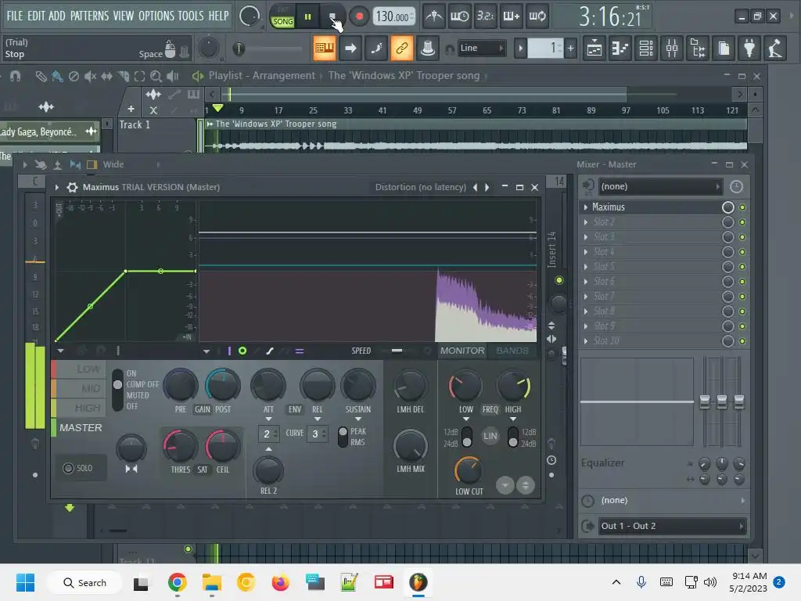Image resolution: width=801 pixels, height=601 pixels.
Task: Click the pattern selector arrow
Action: click(x=520, y=49)
